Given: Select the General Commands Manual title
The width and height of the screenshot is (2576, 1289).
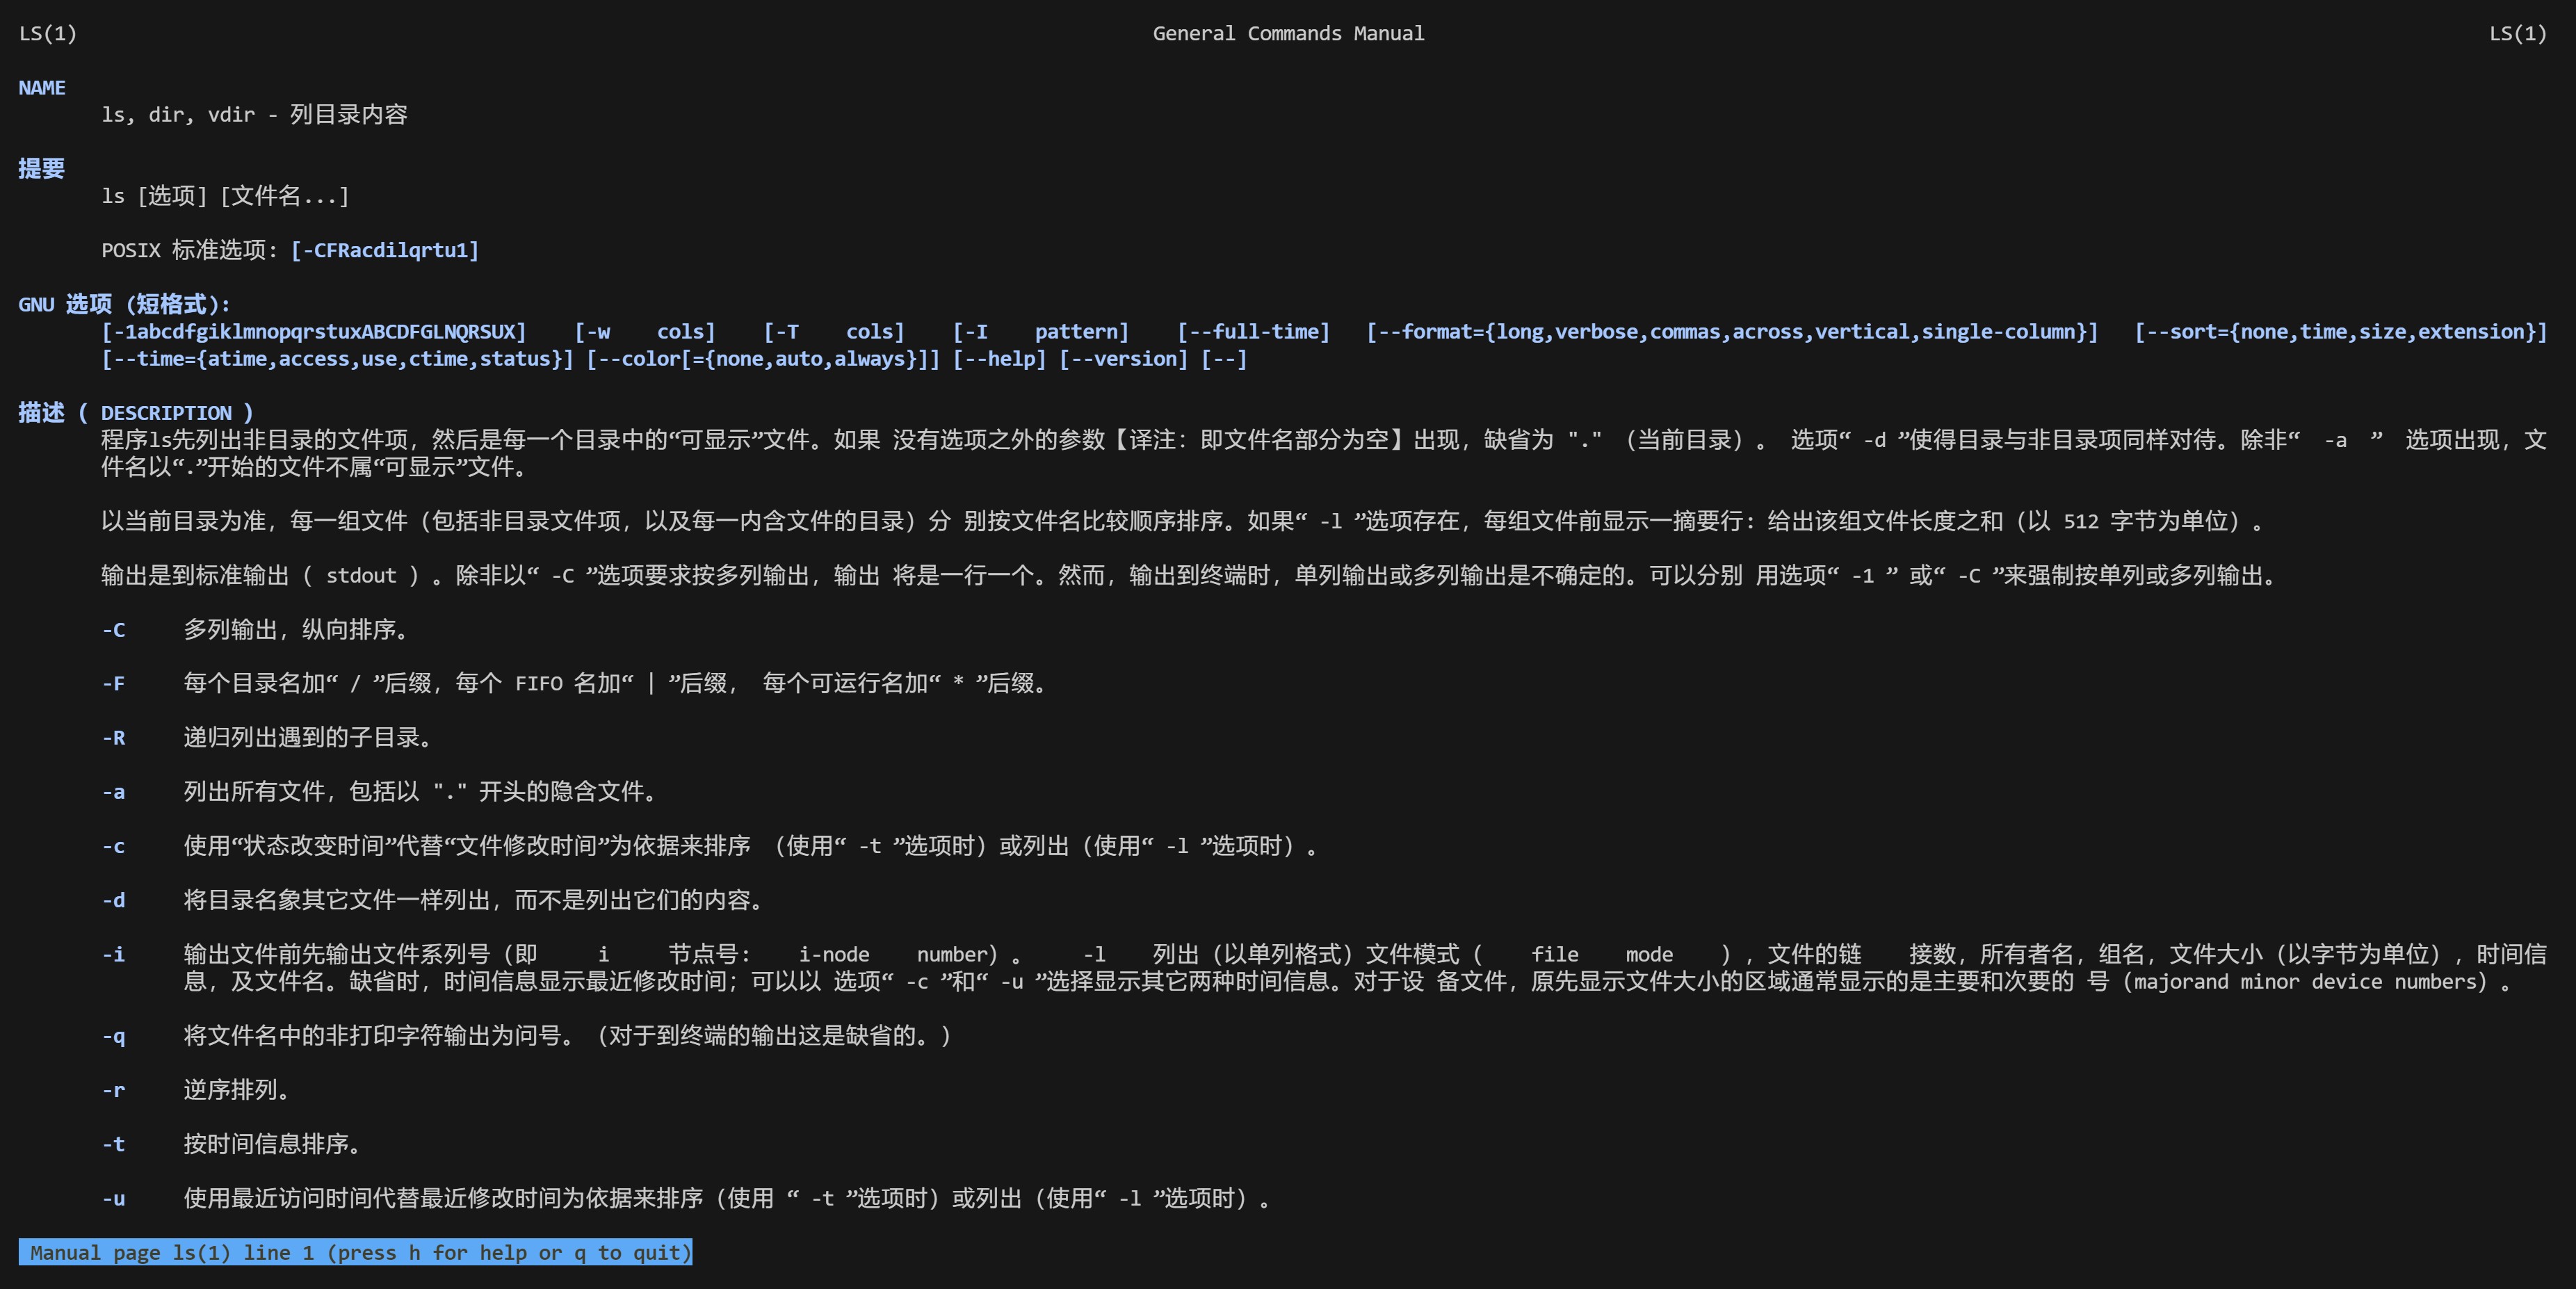Looking at the screenshot, I should (1288, 33).
